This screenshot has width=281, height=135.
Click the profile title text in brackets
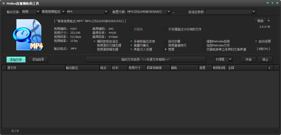[90, 21]
